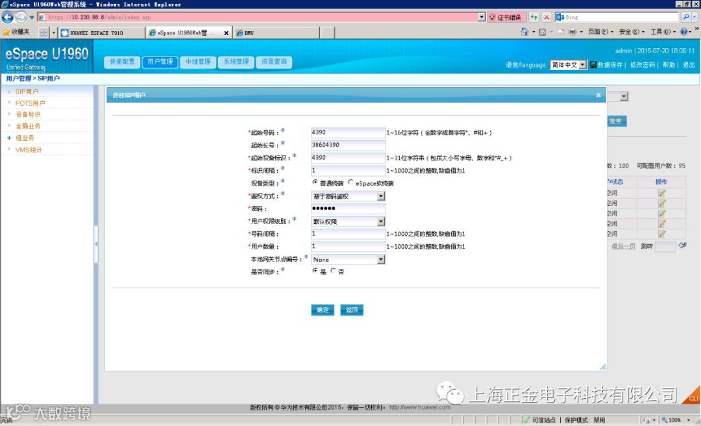
Task: Click the CLI corner icon
Action: click(x=692, y=395)
